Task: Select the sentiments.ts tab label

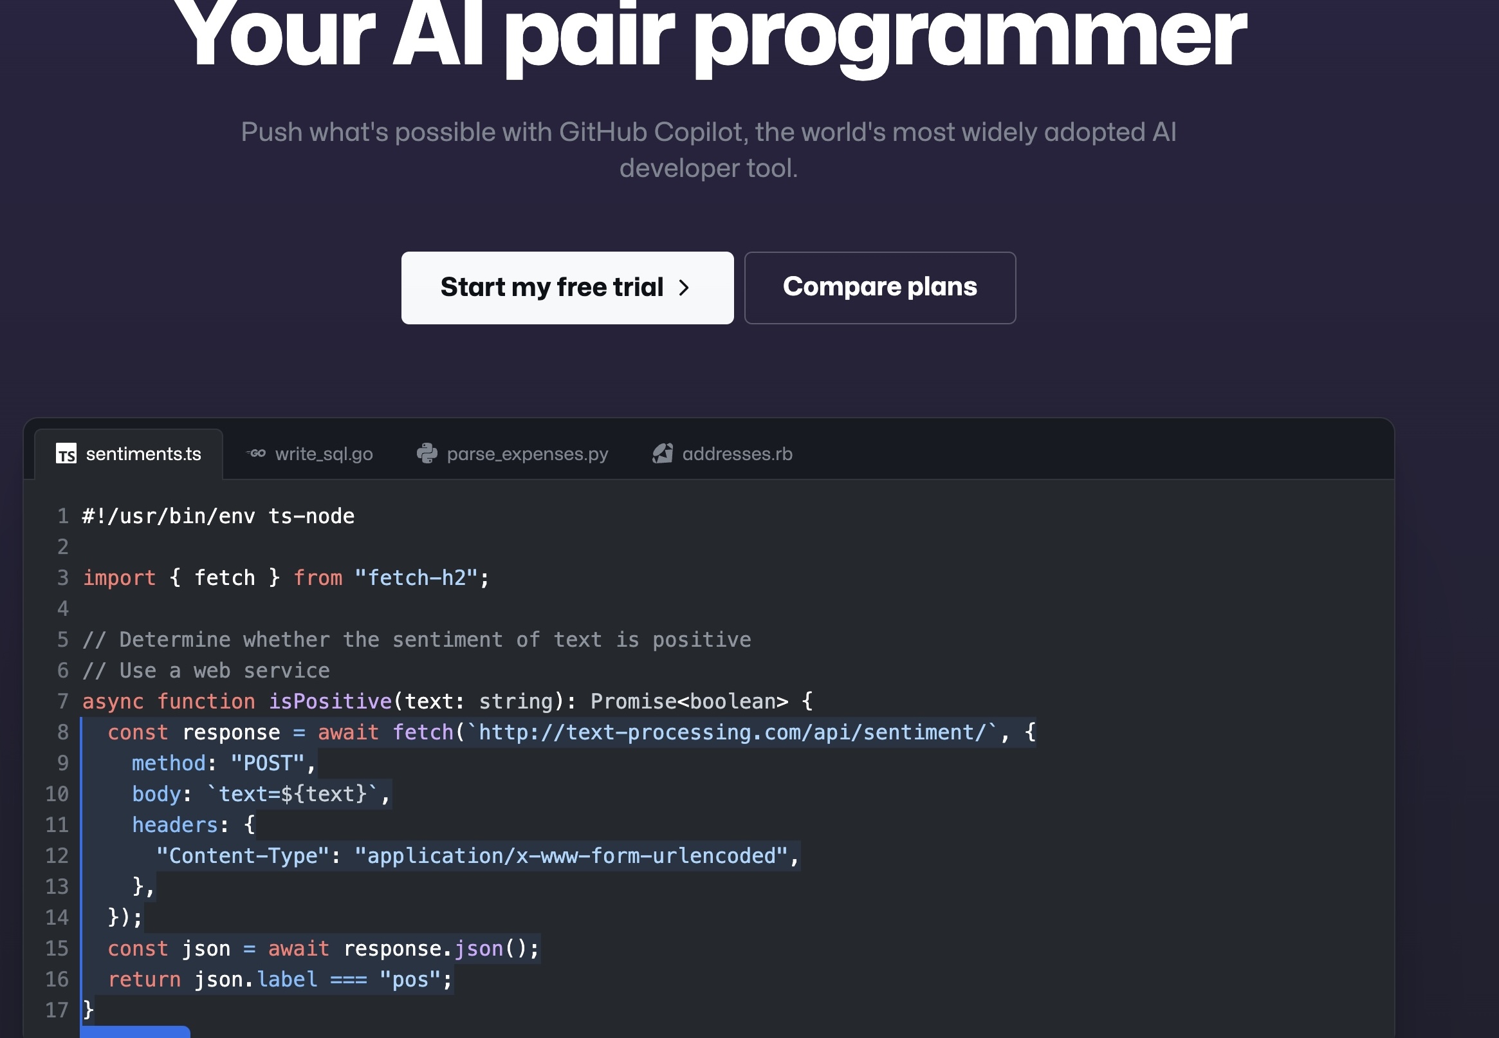Action: [x=143, y=454]
